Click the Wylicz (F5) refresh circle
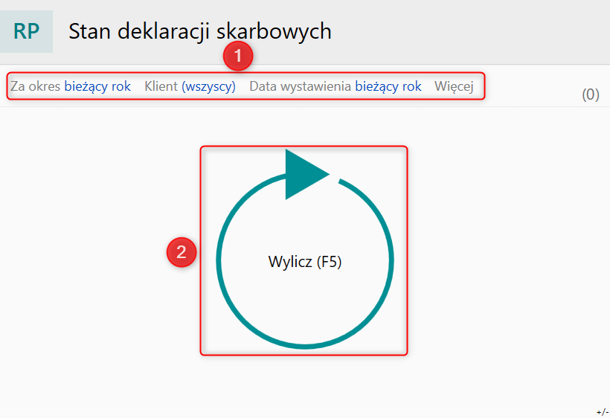The image size is (610, 418). (304, 249)
